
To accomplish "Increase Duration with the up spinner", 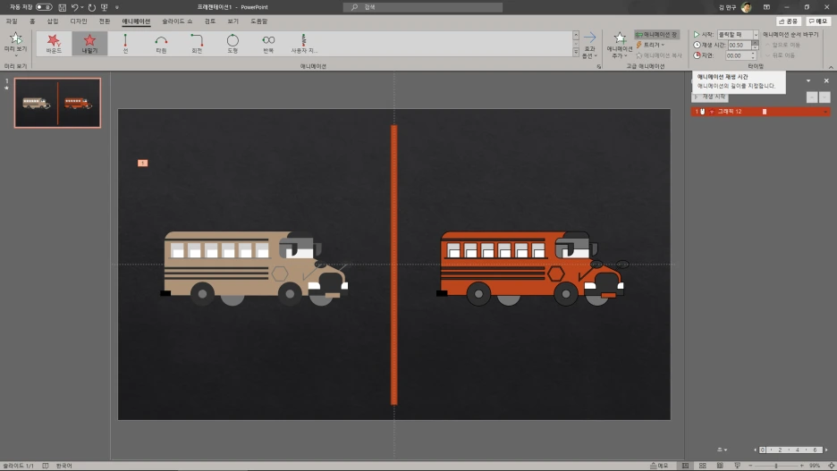I will (755, 43).
